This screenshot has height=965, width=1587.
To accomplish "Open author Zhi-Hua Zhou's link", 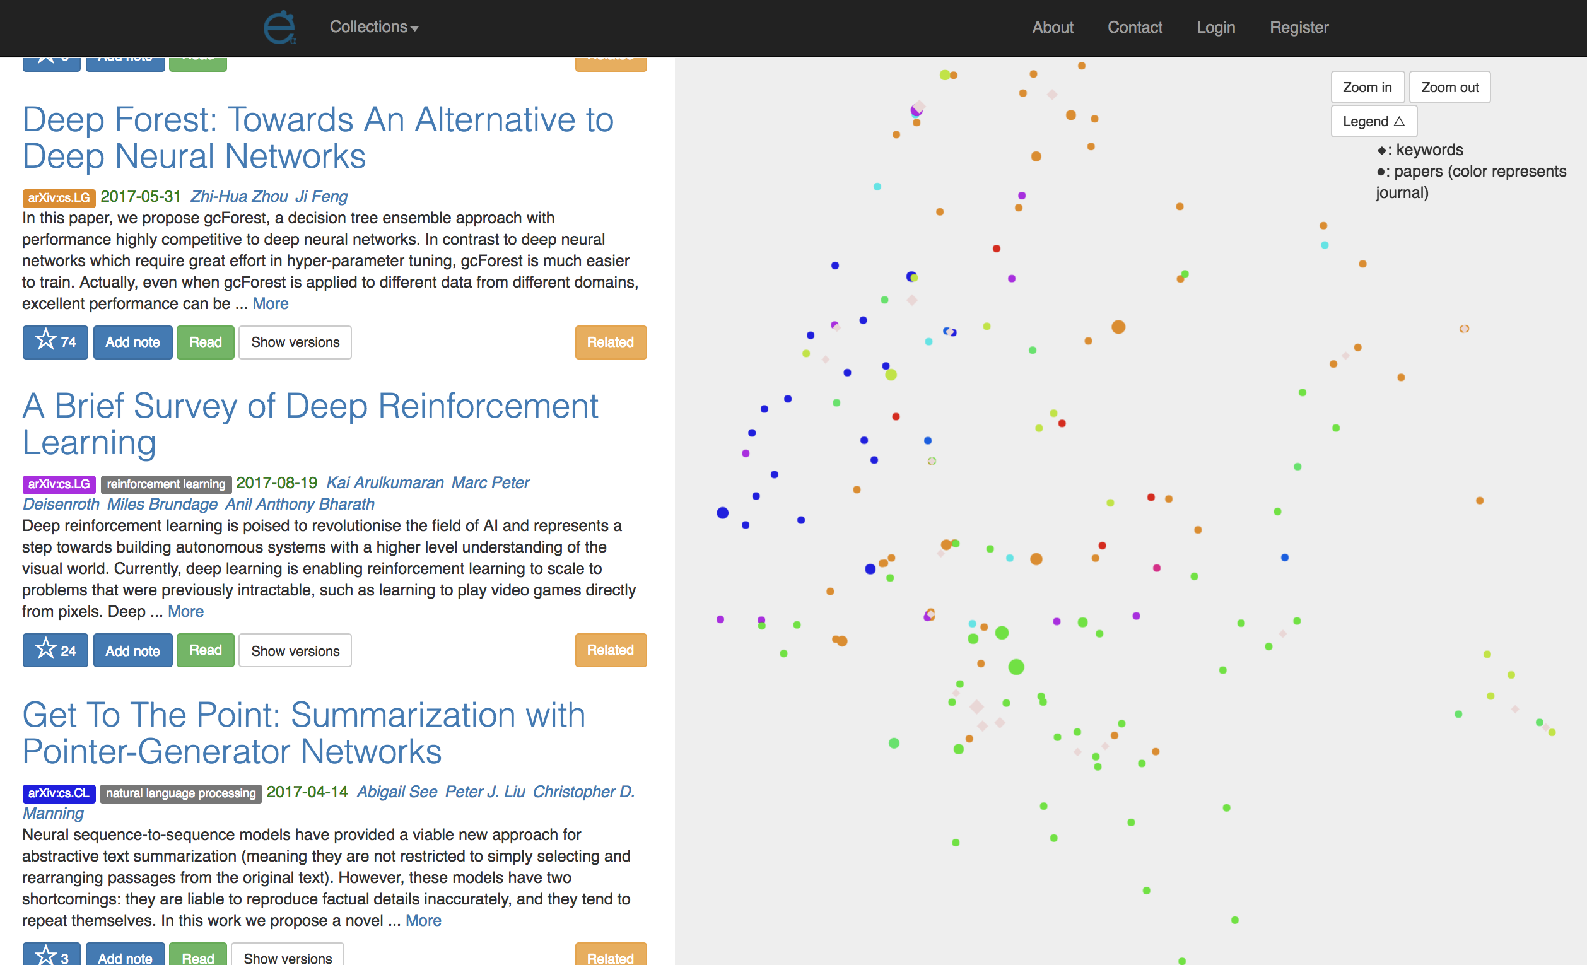I will [239, 197].
